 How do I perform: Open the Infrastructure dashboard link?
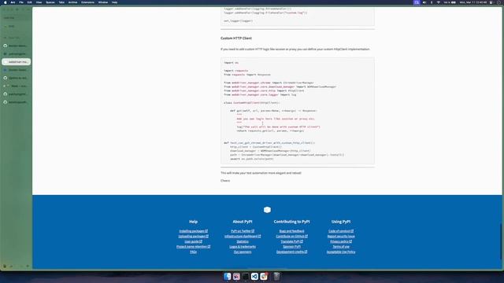pos(243,236)
